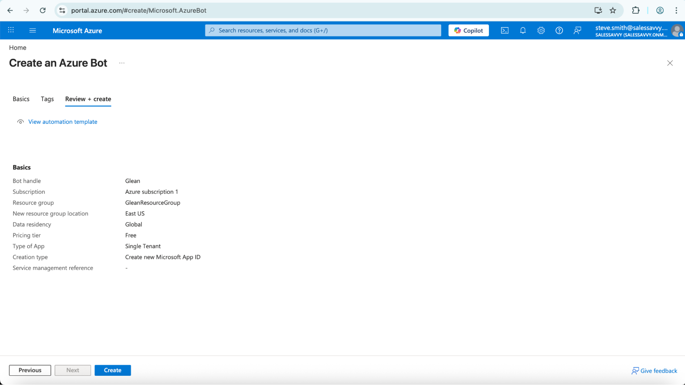The width and height of the screenshot is (685, 385).
Task: Open portal settings gear
Action: 541,30
